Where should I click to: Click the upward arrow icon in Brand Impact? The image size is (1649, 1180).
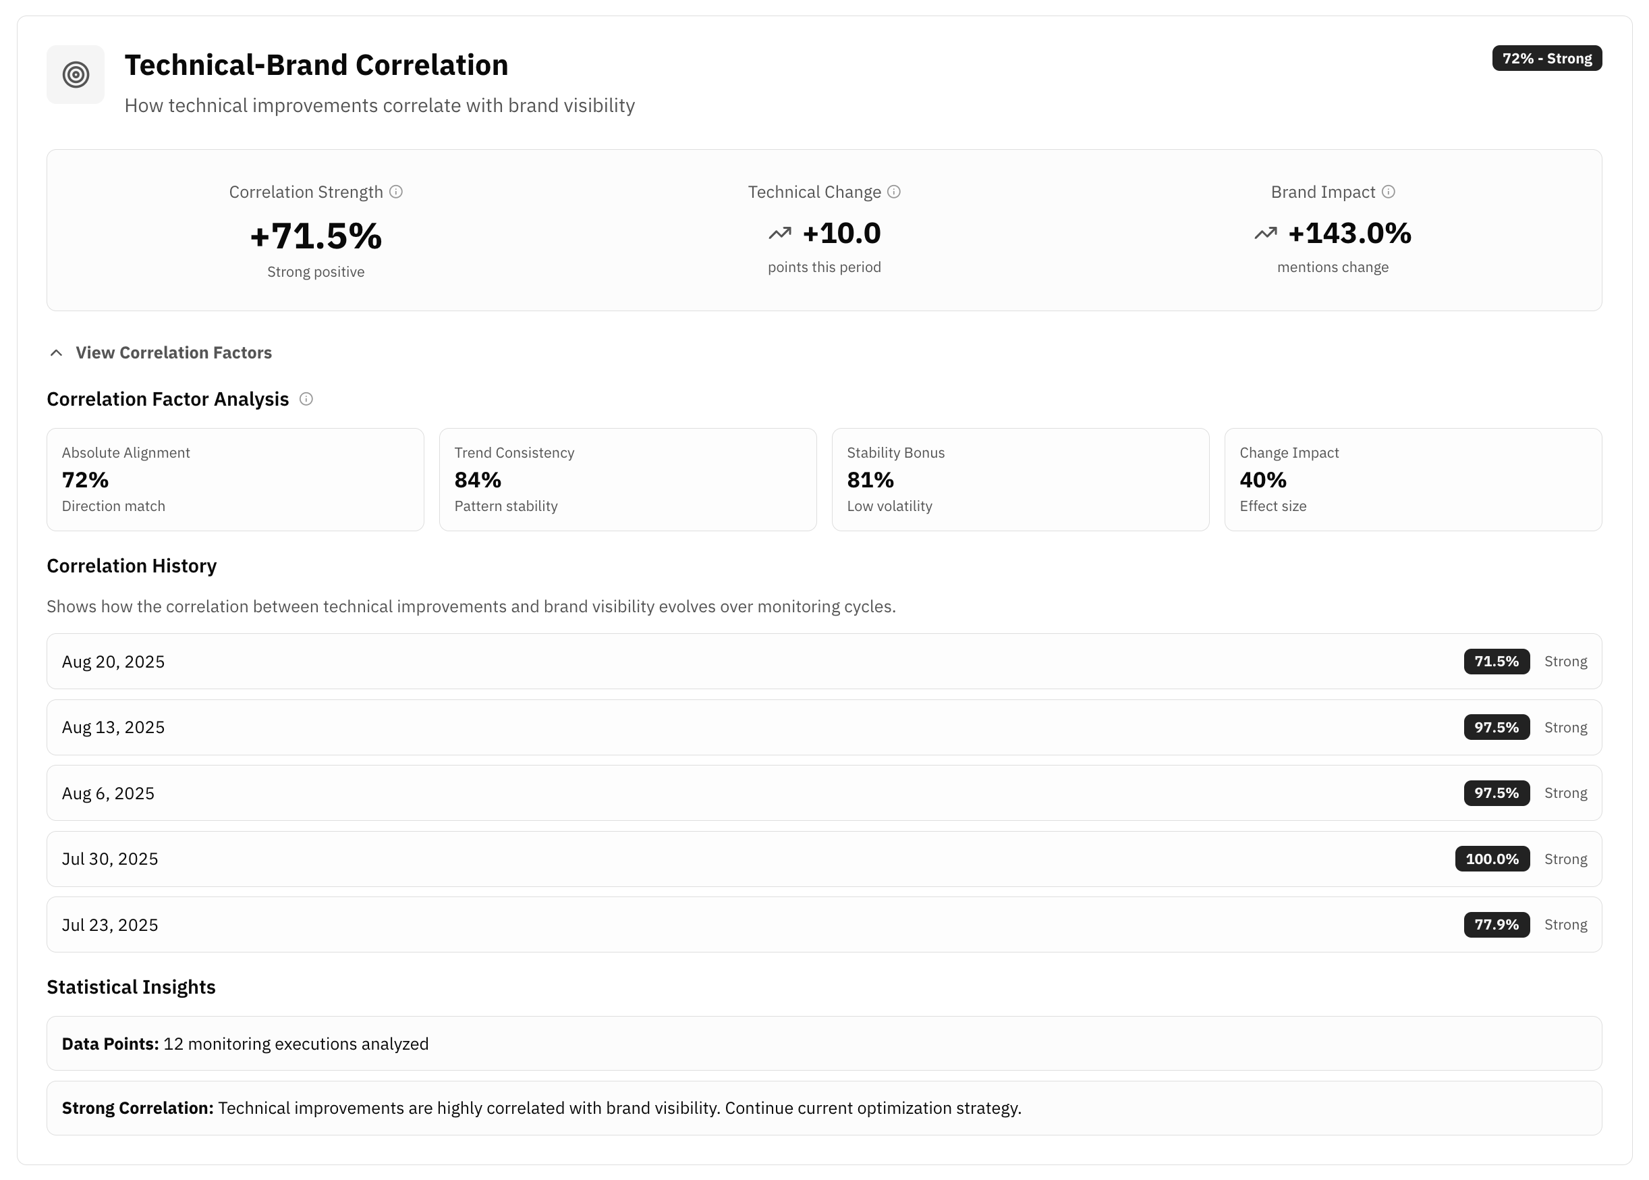1265,234
